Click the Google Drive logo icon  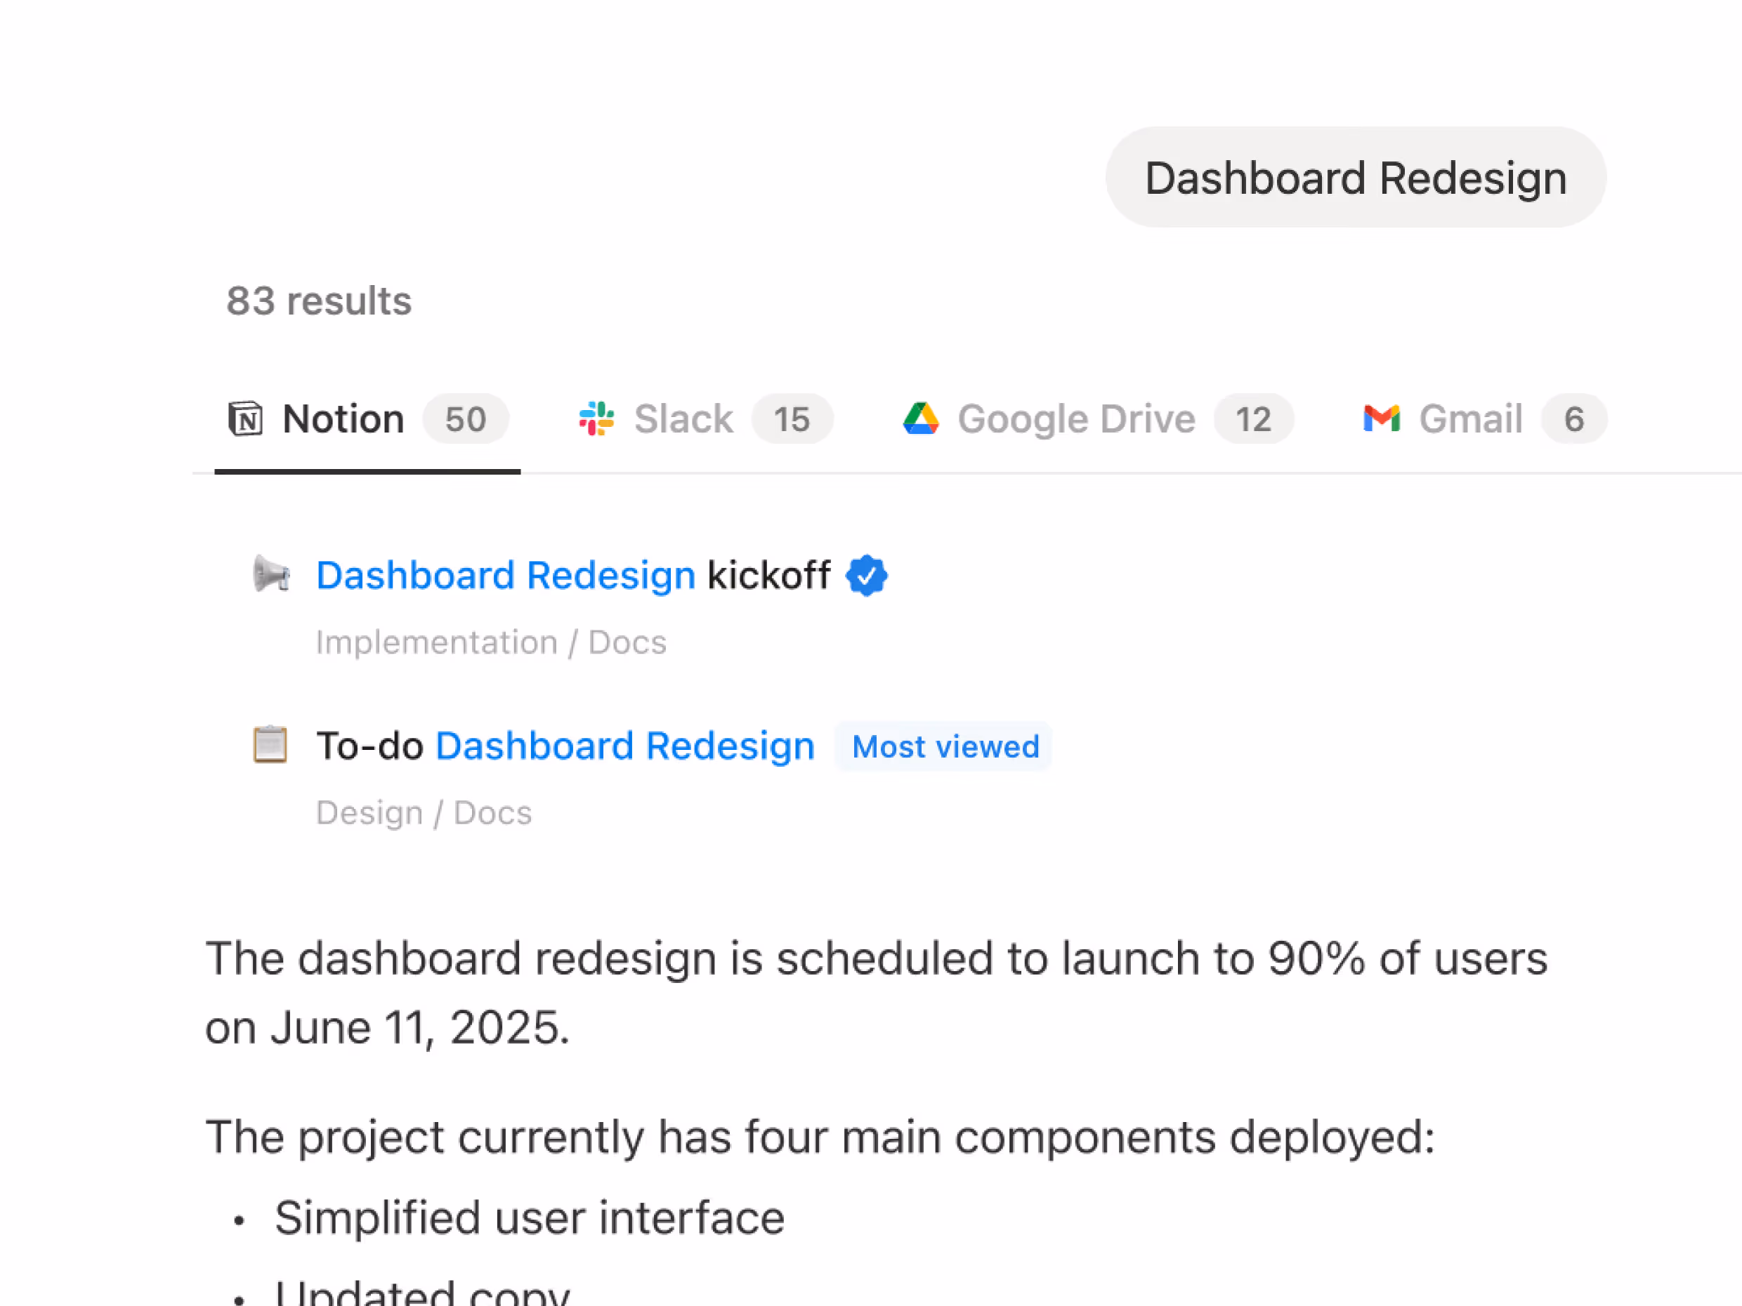921,418
